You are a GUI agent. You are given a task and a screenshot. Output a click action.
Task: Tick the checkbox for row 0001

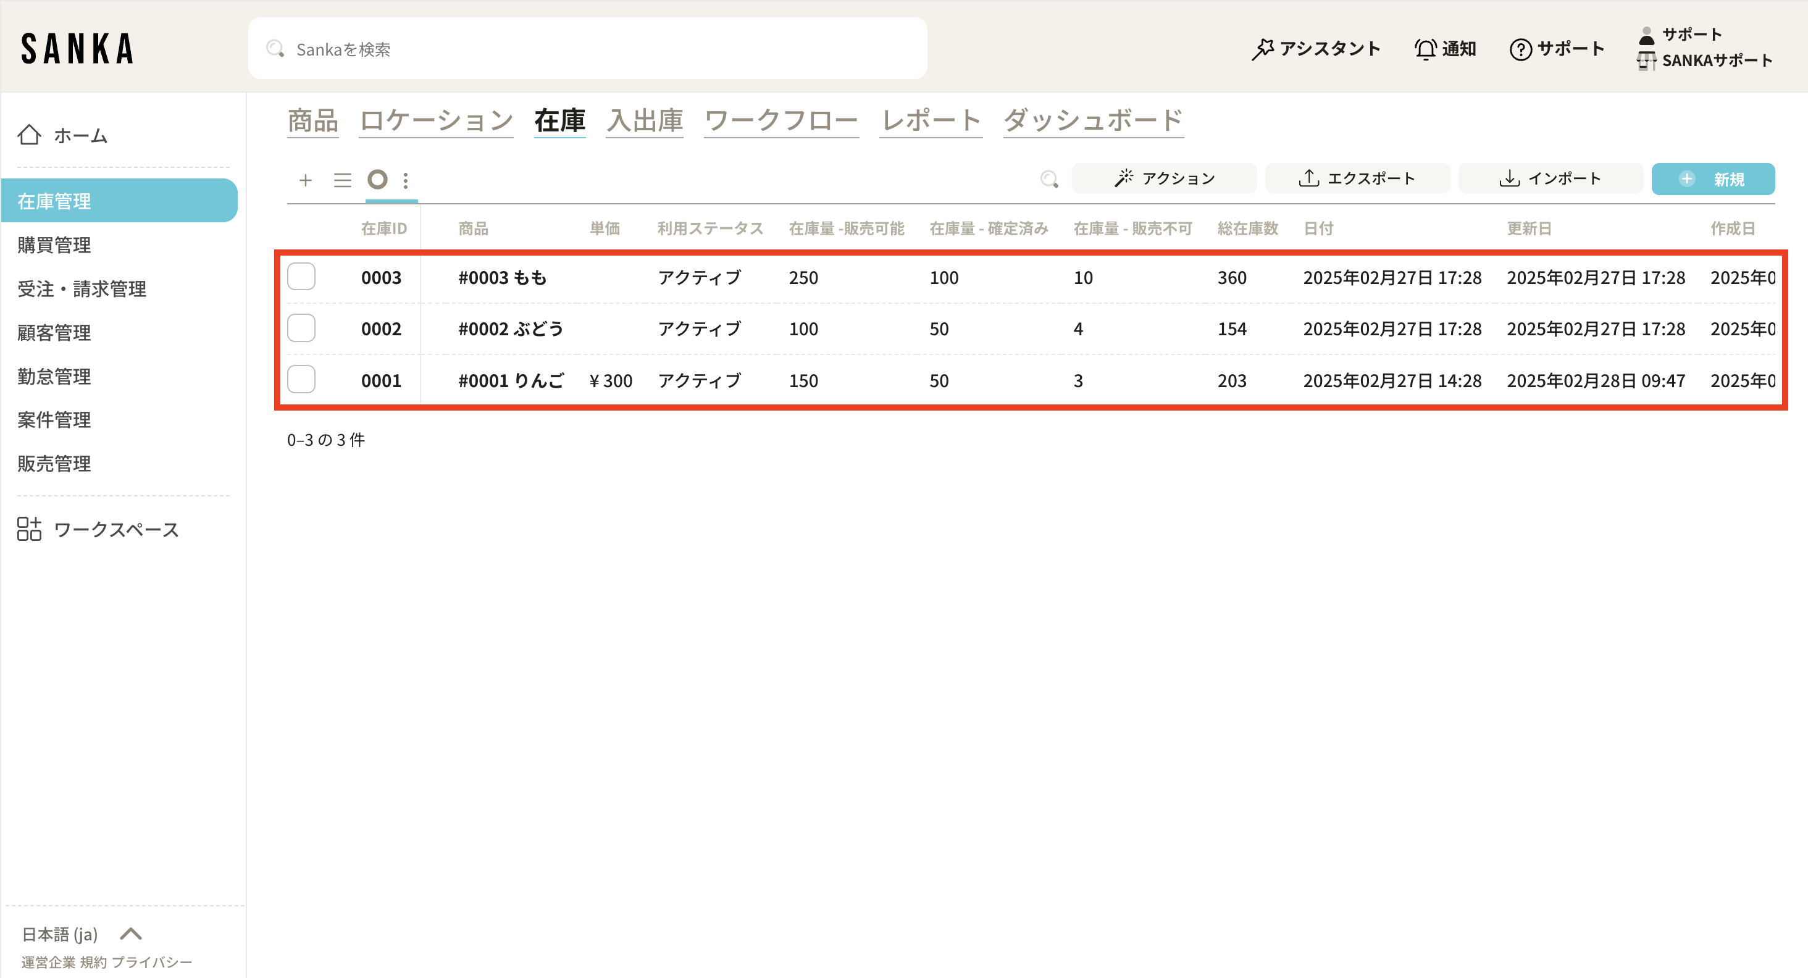pos(301,380)
